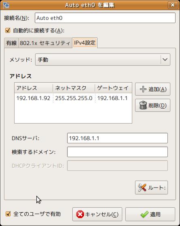Click the plus icon on 追加 button

[x=143, y=89]
